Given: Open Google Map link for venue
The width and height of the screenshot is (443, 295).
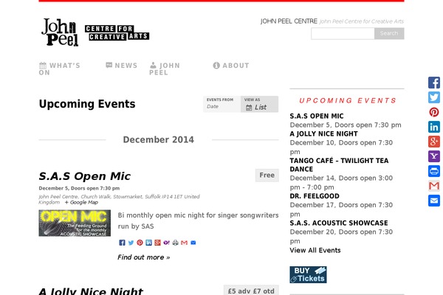Looking at the screenshot, I should point(81,202).
